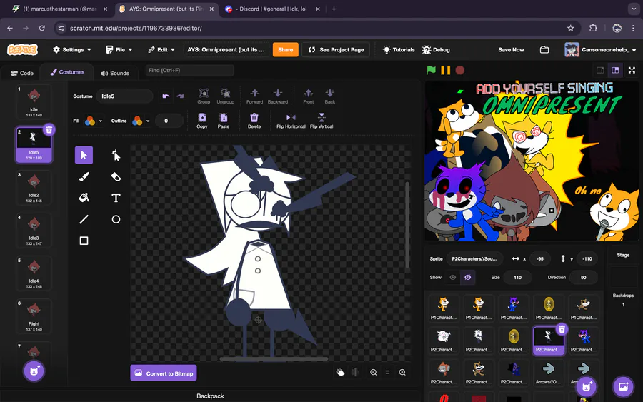
Task: Select the Right costume thumbnail
Action: point(34,316)
